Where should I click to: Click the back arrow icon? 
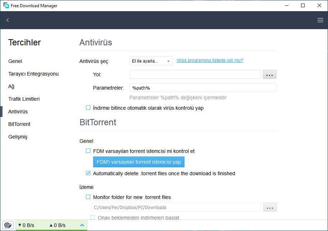8,20
